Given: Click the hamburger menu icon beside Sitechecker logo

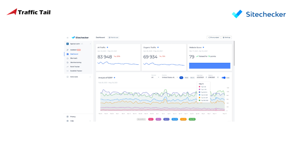Looking at the screenshot, I should (68, 37).
